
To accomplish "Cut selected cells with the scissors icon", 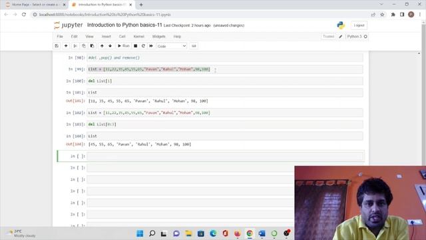I will 75,46.
